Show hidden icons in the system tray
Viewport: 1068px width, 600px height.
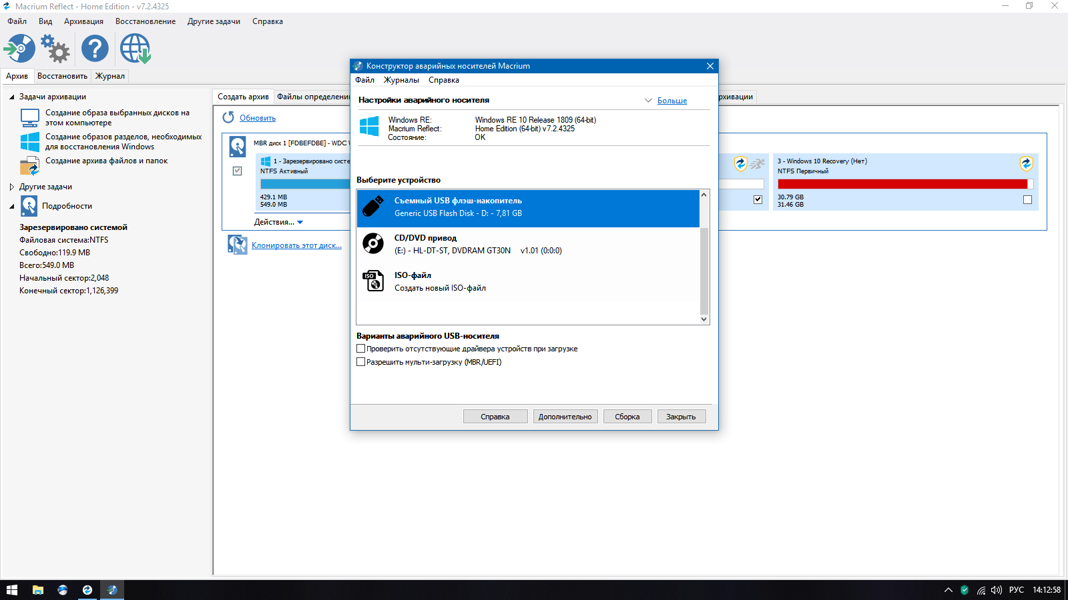pos(948,590)
